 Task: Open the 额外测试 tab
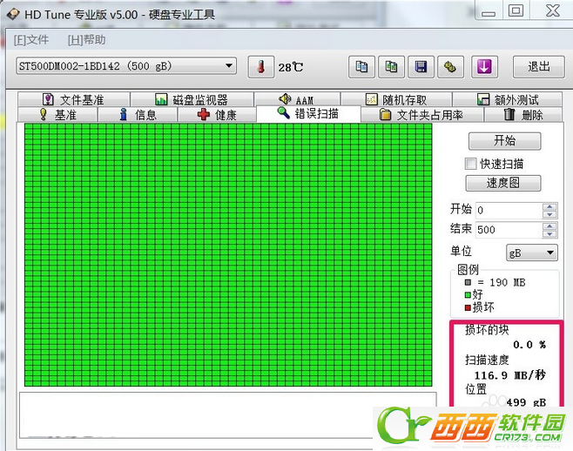click(x=508, y=99)
